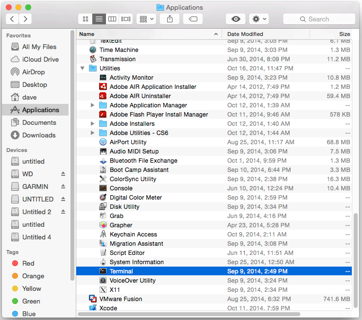The image size is (362, 320).
Task: Sort by the Name column header
Action: [149, 34]
